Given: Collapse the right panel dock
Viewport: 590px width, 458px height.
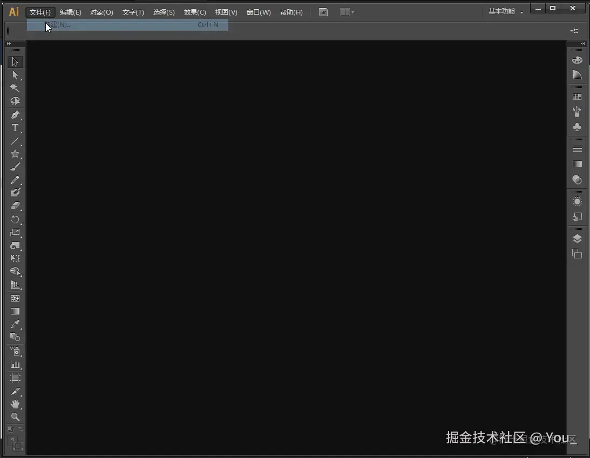Looking at the screenshot, I should 583,43.
